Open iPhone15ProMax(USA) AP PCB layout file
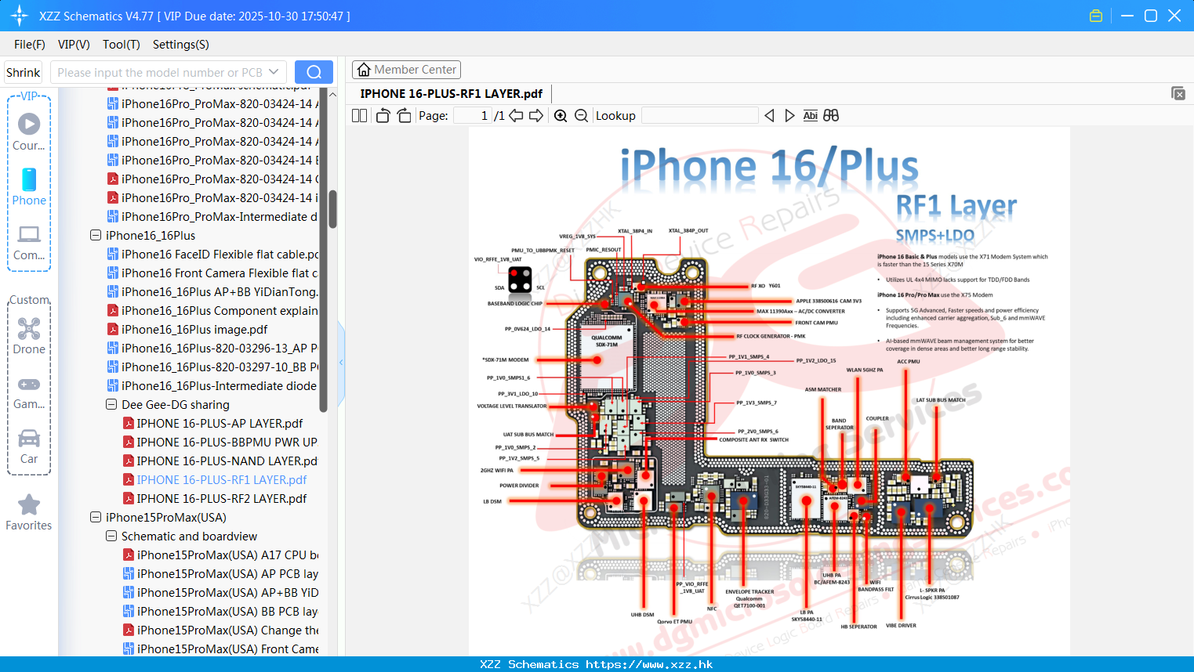This screenshot has width=1194, height=672. pos(220,573)
